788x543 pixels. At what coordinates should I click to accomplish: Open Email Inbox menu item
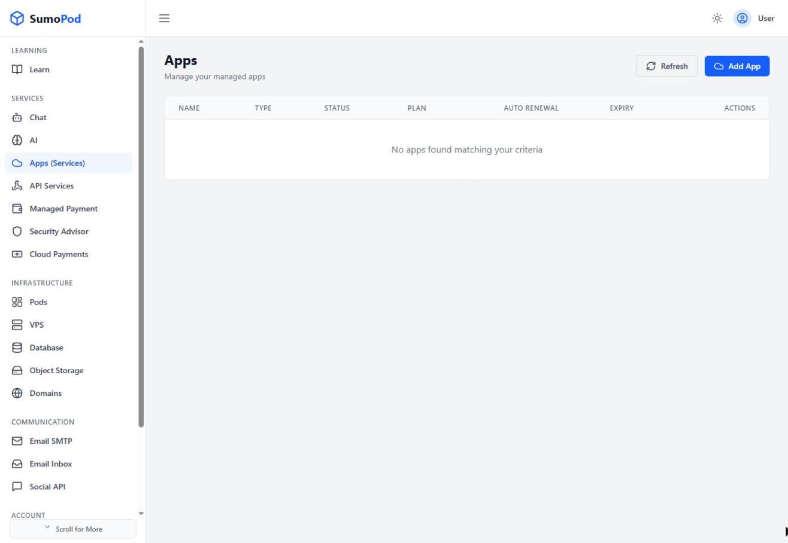(x=68, y=464)
